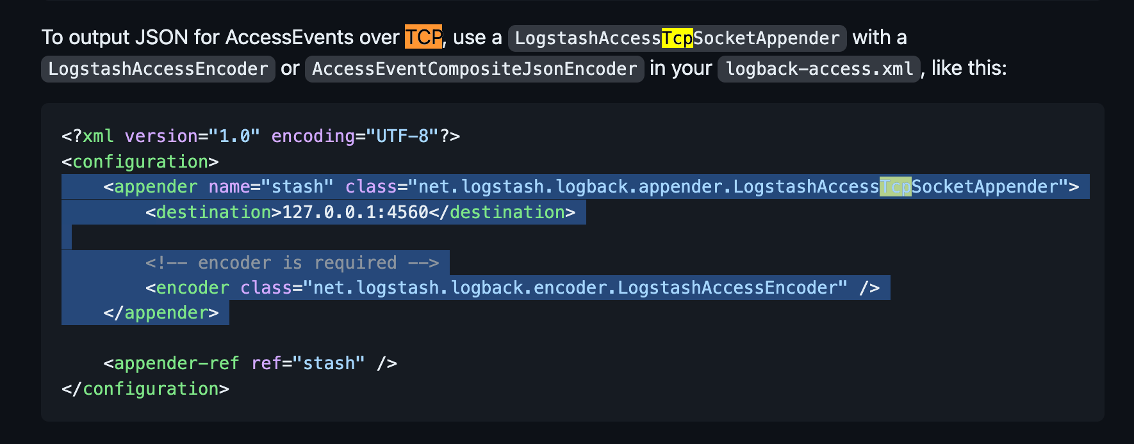Click the "like this:" text
This screenshot has width=1134, height=444.
click(969, 68)
